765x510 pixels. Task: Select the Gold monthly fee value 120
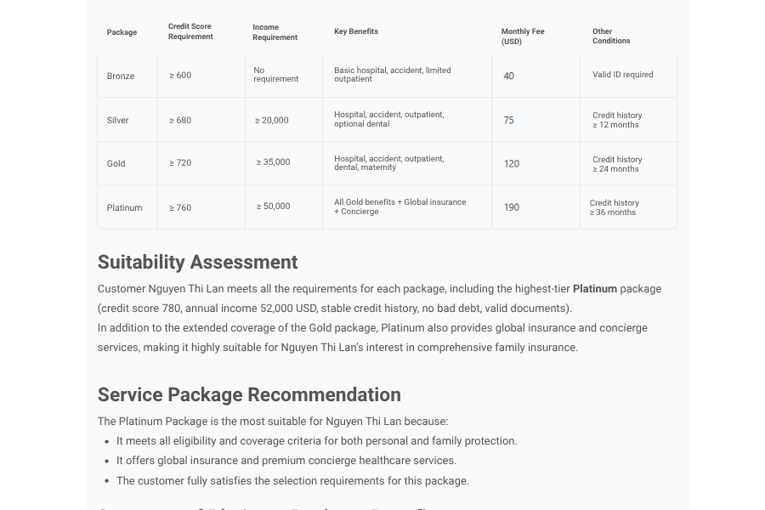point(512,163)
